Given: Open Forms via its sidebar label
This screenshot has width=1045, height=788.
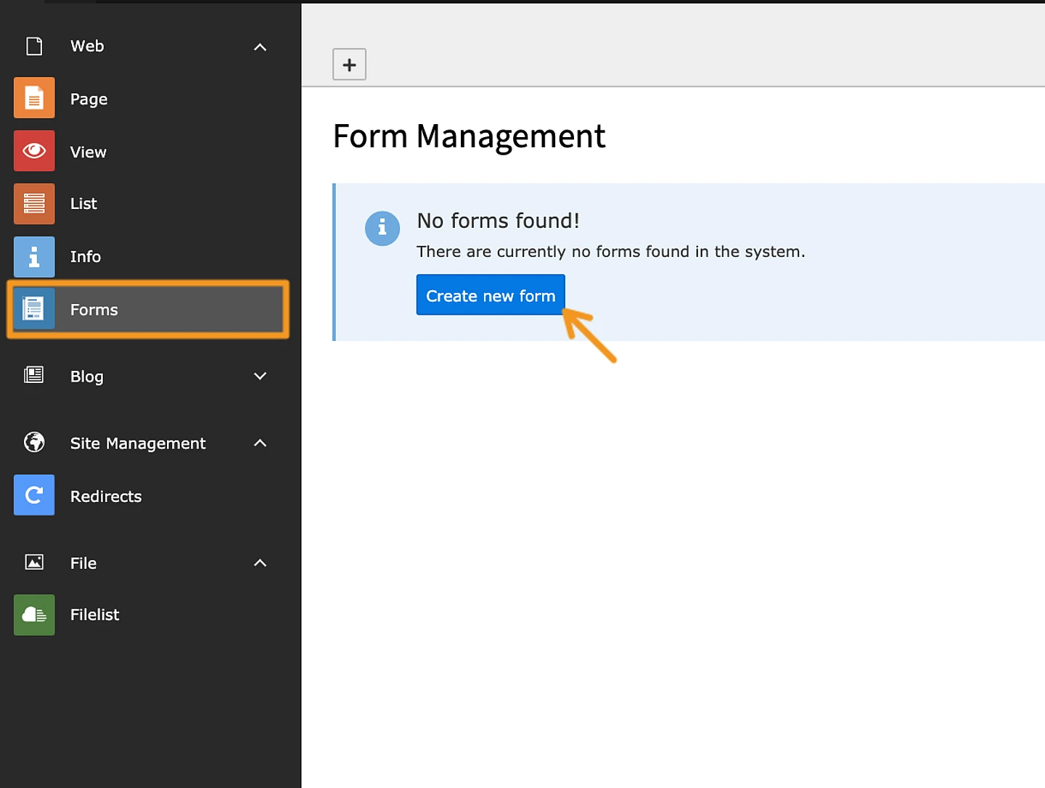Looking at the screenshot, I should click(94, 309).
